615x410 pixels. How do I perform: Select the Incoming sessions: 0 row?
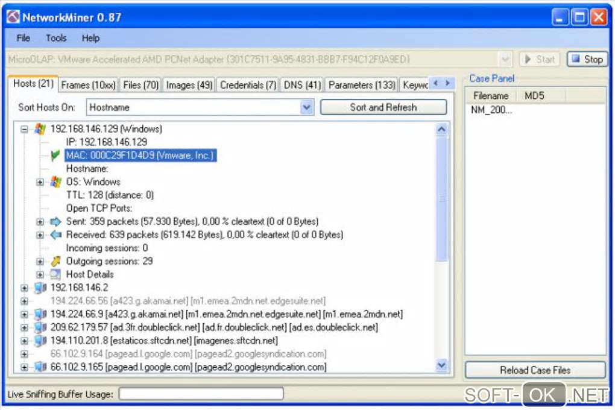[x=107, y=248]
